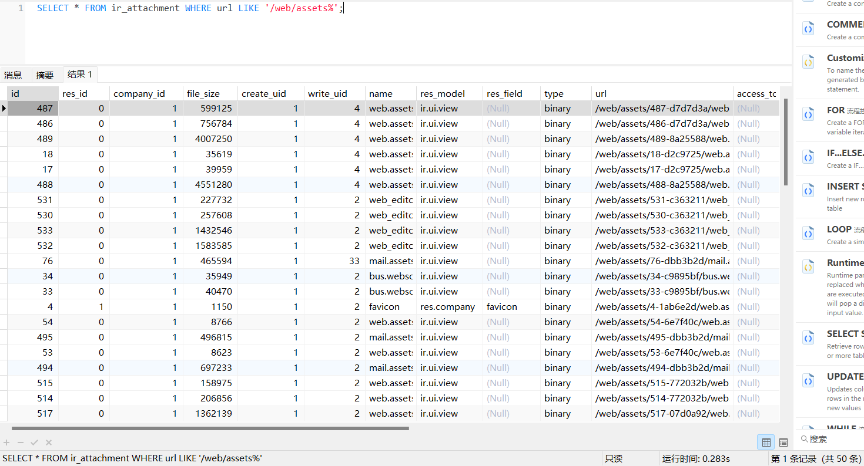Click the horizontal scrollbar under the results
This screenshot has height=466, width=864.
click(210, 428)
